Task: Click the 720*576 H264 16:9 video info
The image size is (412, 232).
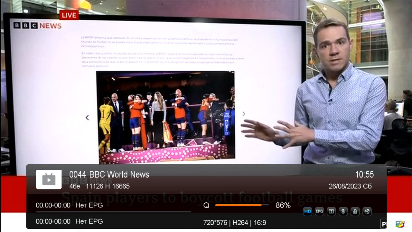Action: 235,223
